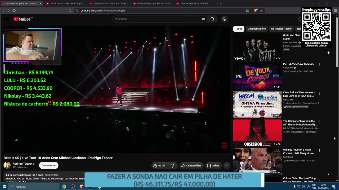Open options for Whitney Houston video
Screen dimensions: 339x190
[320, 151]
